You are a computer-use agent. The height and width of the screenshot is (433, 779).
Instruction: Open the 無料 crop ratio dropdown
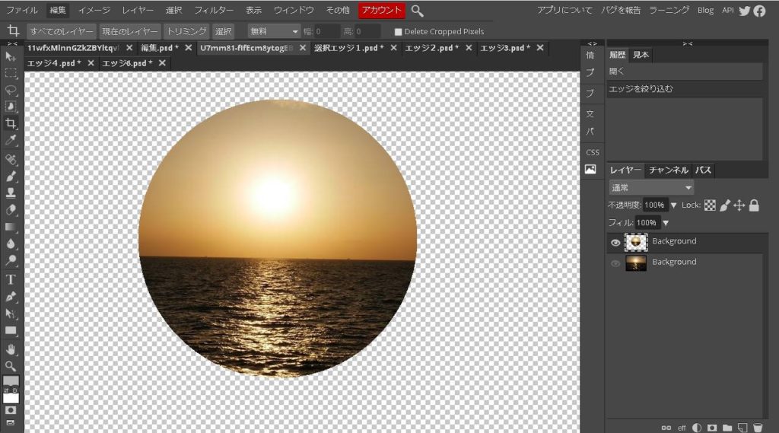tap(275, 31)
